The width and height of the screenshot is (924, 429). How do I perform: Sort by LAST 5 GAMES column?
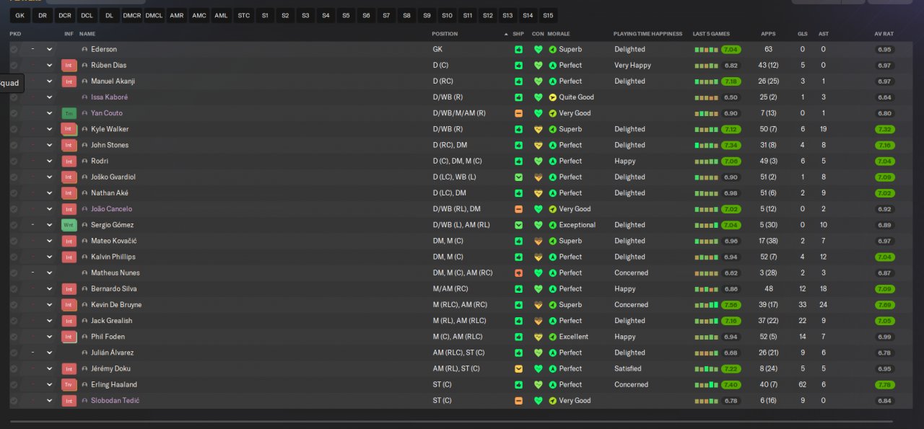click(711, 34)
